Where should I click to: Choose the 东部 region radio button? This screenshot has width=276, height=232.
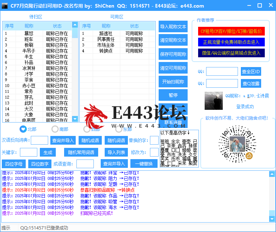point(119,129)
